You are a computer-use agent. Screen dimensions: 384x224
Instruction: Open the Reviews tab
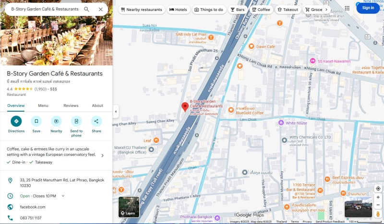(x=71, y=106)
